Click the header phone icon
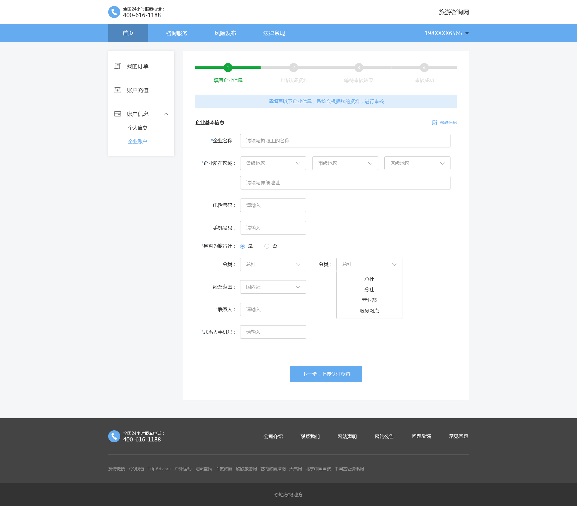 pyautogui.click(x=114, y=12)
